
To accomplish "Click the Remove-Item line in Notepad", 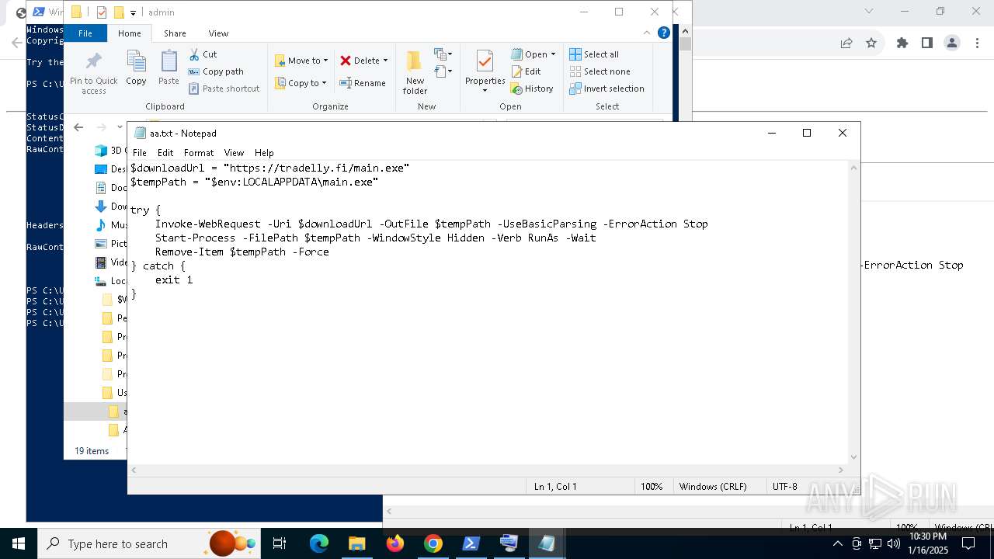I will 242,252.
